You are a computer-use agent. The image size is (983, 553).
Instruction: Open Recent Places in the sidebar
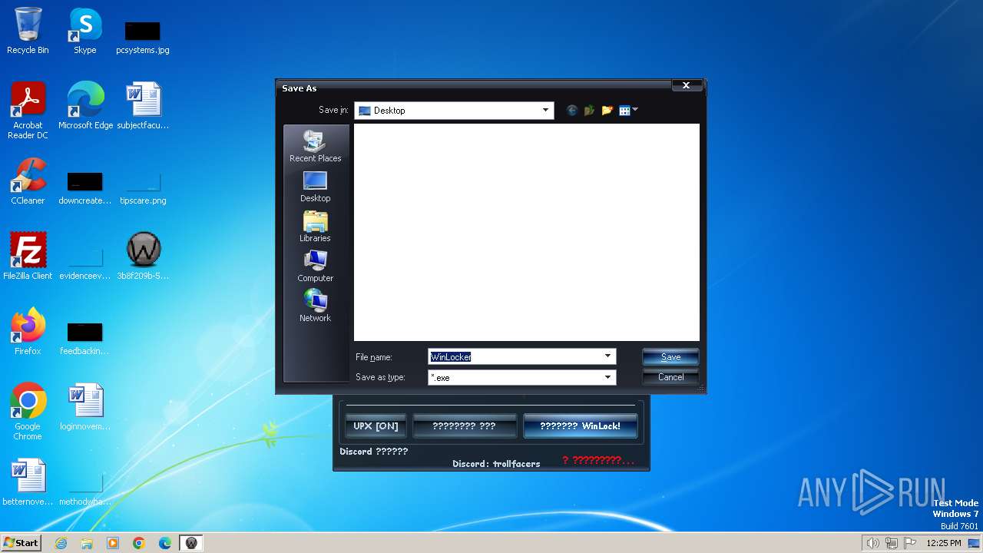[x=316, y=146]
